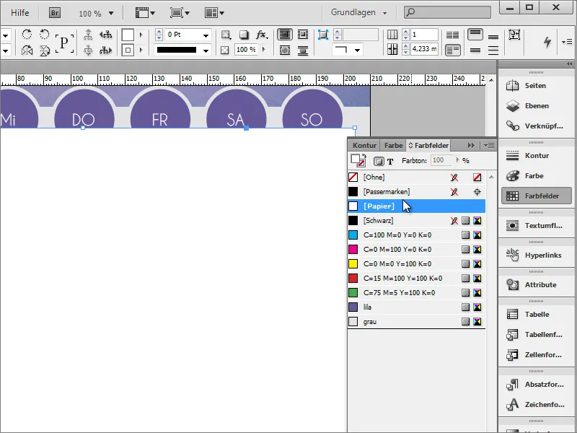
Task: Enable wrap around bounding box button
Action: [302, 35]
